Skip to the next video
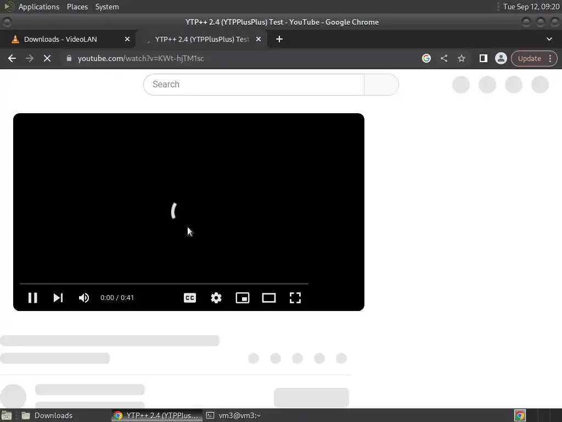This screenshot has height=422, width=562. [x=58, y=298]
